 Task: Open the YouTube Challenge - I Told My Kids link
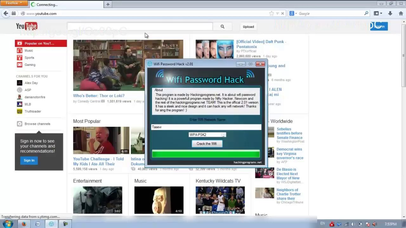pos(98,161)
